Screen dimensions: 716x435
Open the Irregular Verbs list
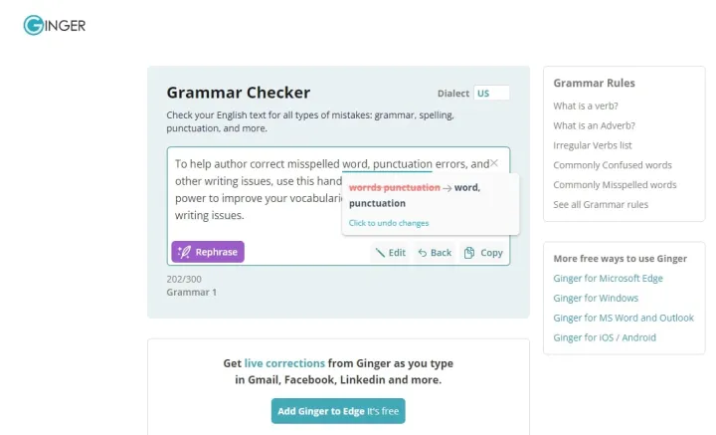(x=593, y=145)
